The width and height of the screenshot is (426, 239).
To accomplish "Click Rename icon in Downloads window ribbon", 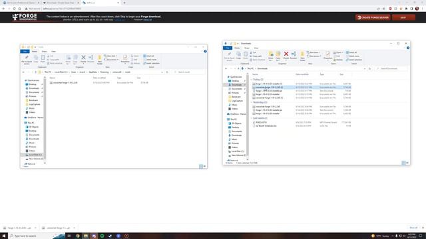I will click(x=294, y=55).
